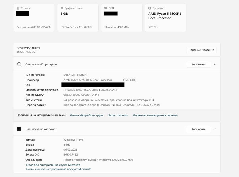239x177 pixels.
Task: Open the NVIDIA GeForce RTX 4060 Ti card
Action: click(x=78, y=18)
